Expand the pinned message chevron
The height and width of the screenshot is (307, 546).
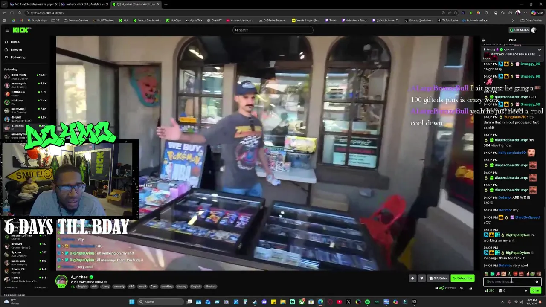(x=539, y=55)
